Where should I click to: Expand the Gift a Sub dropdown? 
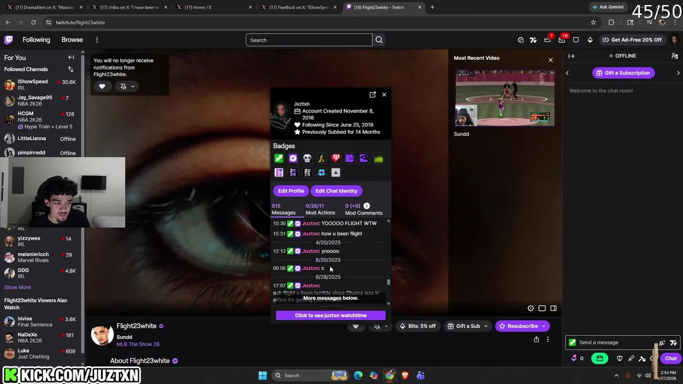tap(486, 326)
